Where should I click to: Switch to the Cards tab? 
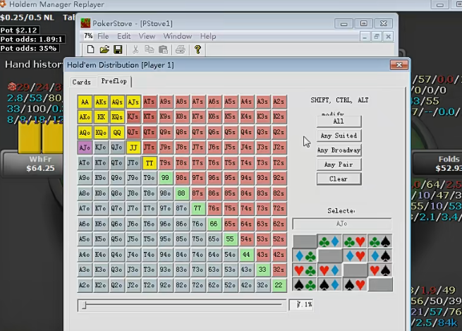(x=81, y=82)
